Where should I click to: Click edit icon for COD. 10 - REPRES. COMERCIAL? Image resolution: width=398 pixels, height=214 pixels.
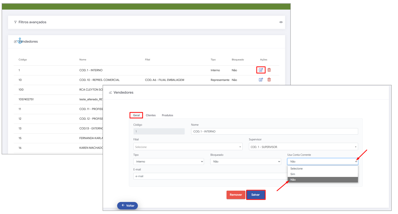[x=261, y=80]
